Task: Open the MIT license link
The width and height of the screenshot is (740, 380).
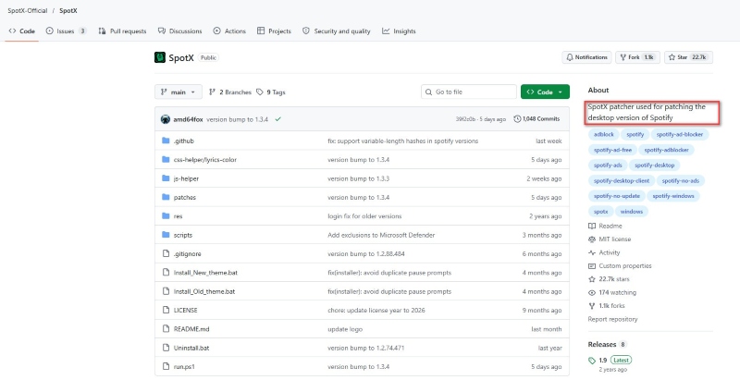Action: pyautogui.click(x=610, y=239)
